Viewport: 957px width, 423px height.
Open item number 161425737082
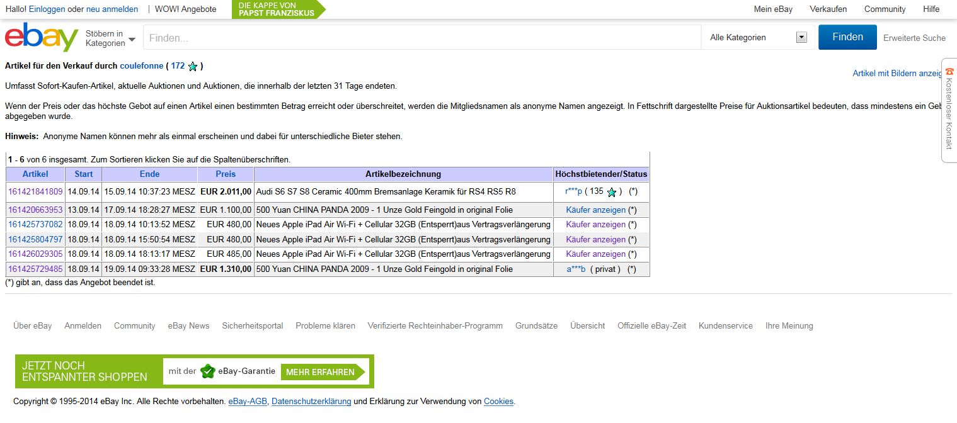click(35, 224)
